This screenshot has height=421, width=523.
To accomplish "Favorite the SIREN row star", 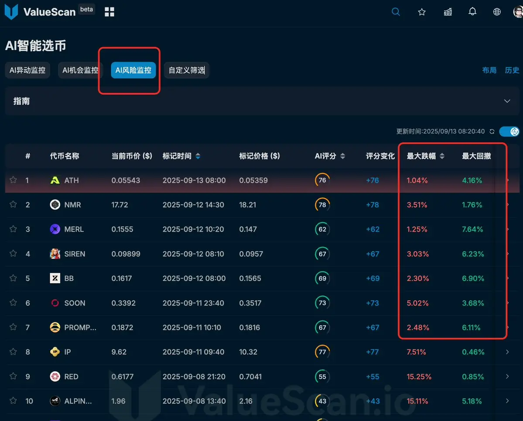I will tap(13, 253).
